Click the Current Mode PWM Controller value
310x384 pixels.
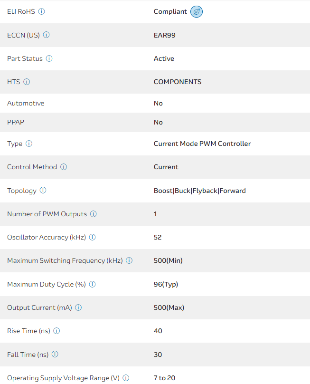coord(202,144)
